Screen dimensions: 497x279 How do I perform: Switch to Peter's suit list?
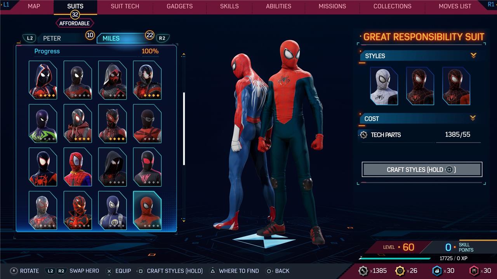(x=52, y=38)
